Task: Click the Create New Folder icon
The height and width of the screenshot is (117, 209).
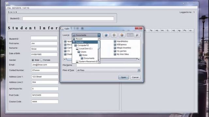Action: (122, 35)
